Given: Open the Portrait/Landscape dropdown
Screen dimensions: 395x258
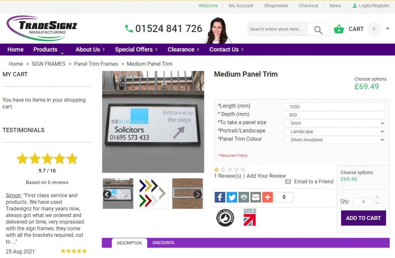Looking at the screenshot, I should (x=335, y=131).
